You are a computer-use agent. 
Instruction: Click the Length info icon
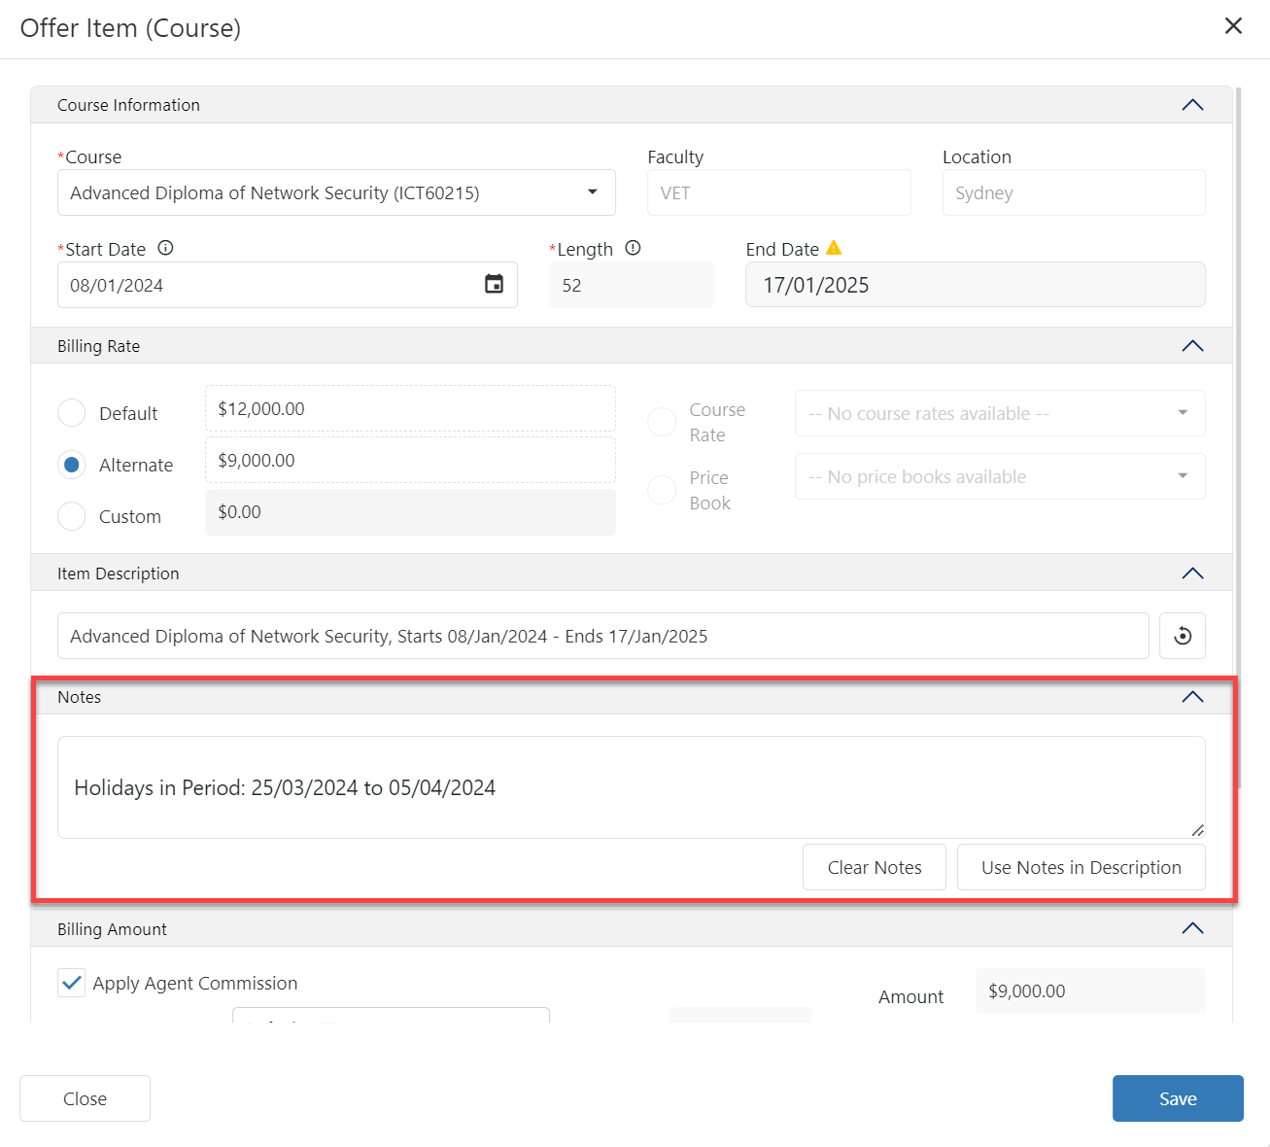(x=633, y=248)
